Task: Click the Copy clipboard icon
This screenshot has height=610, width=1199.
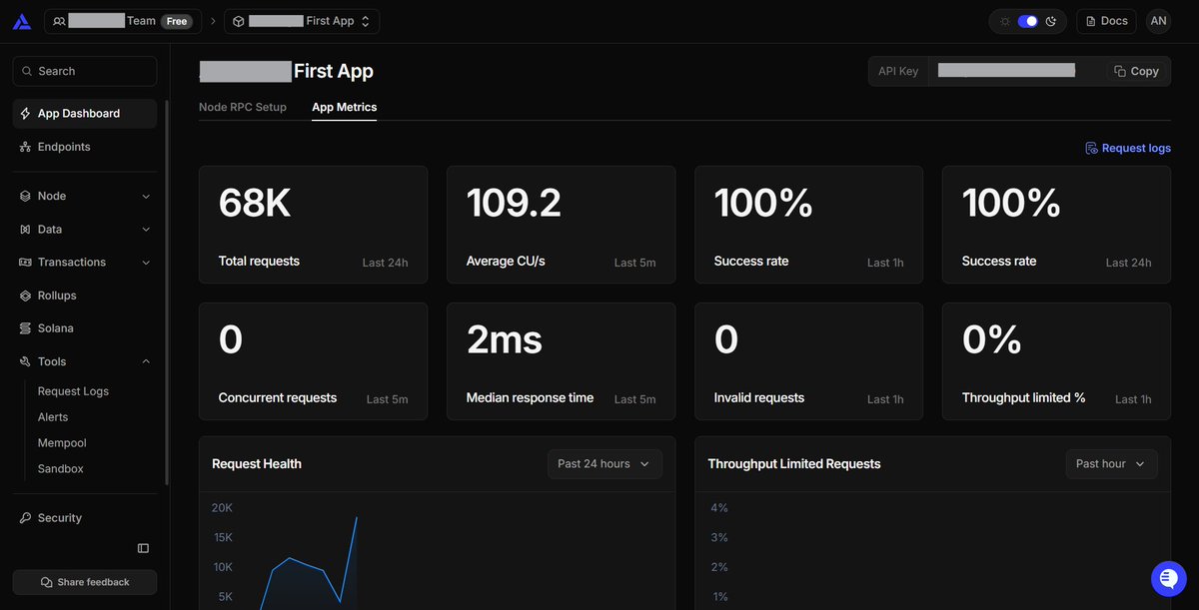Action: 1120,71
